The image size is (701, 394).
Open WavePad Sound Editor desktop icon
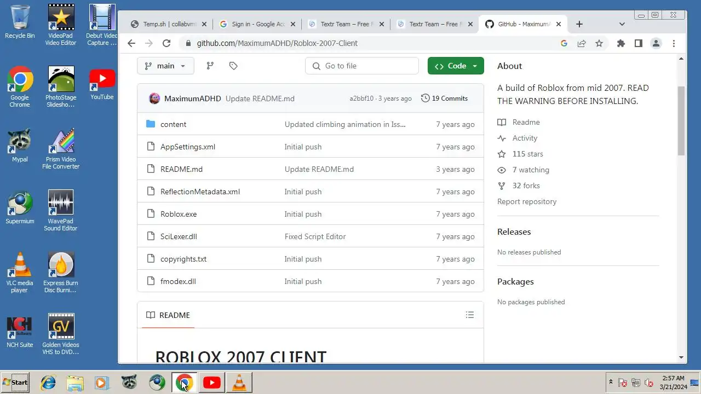pos(61,211)
